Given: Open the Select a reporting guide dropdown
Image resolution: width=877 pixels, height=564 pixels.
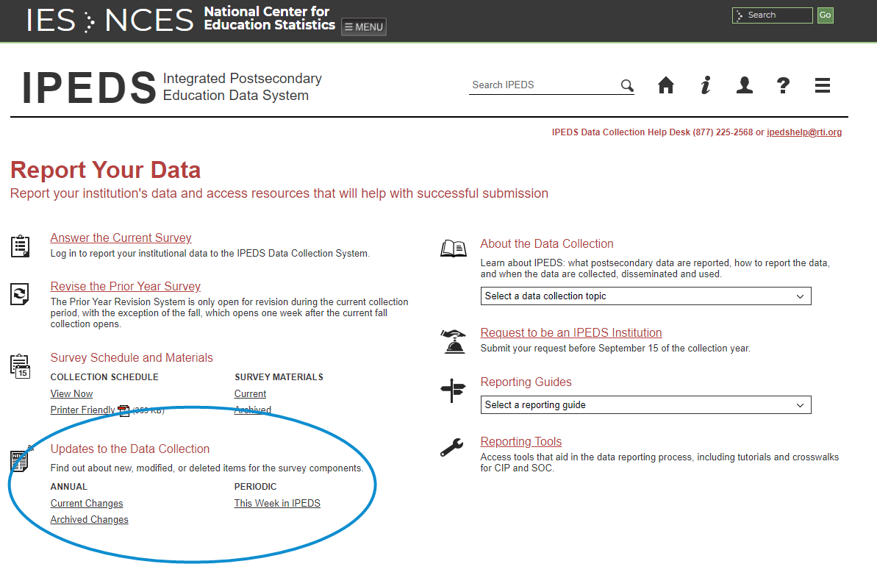Looking at the screenshot, I should coord(645,405).
